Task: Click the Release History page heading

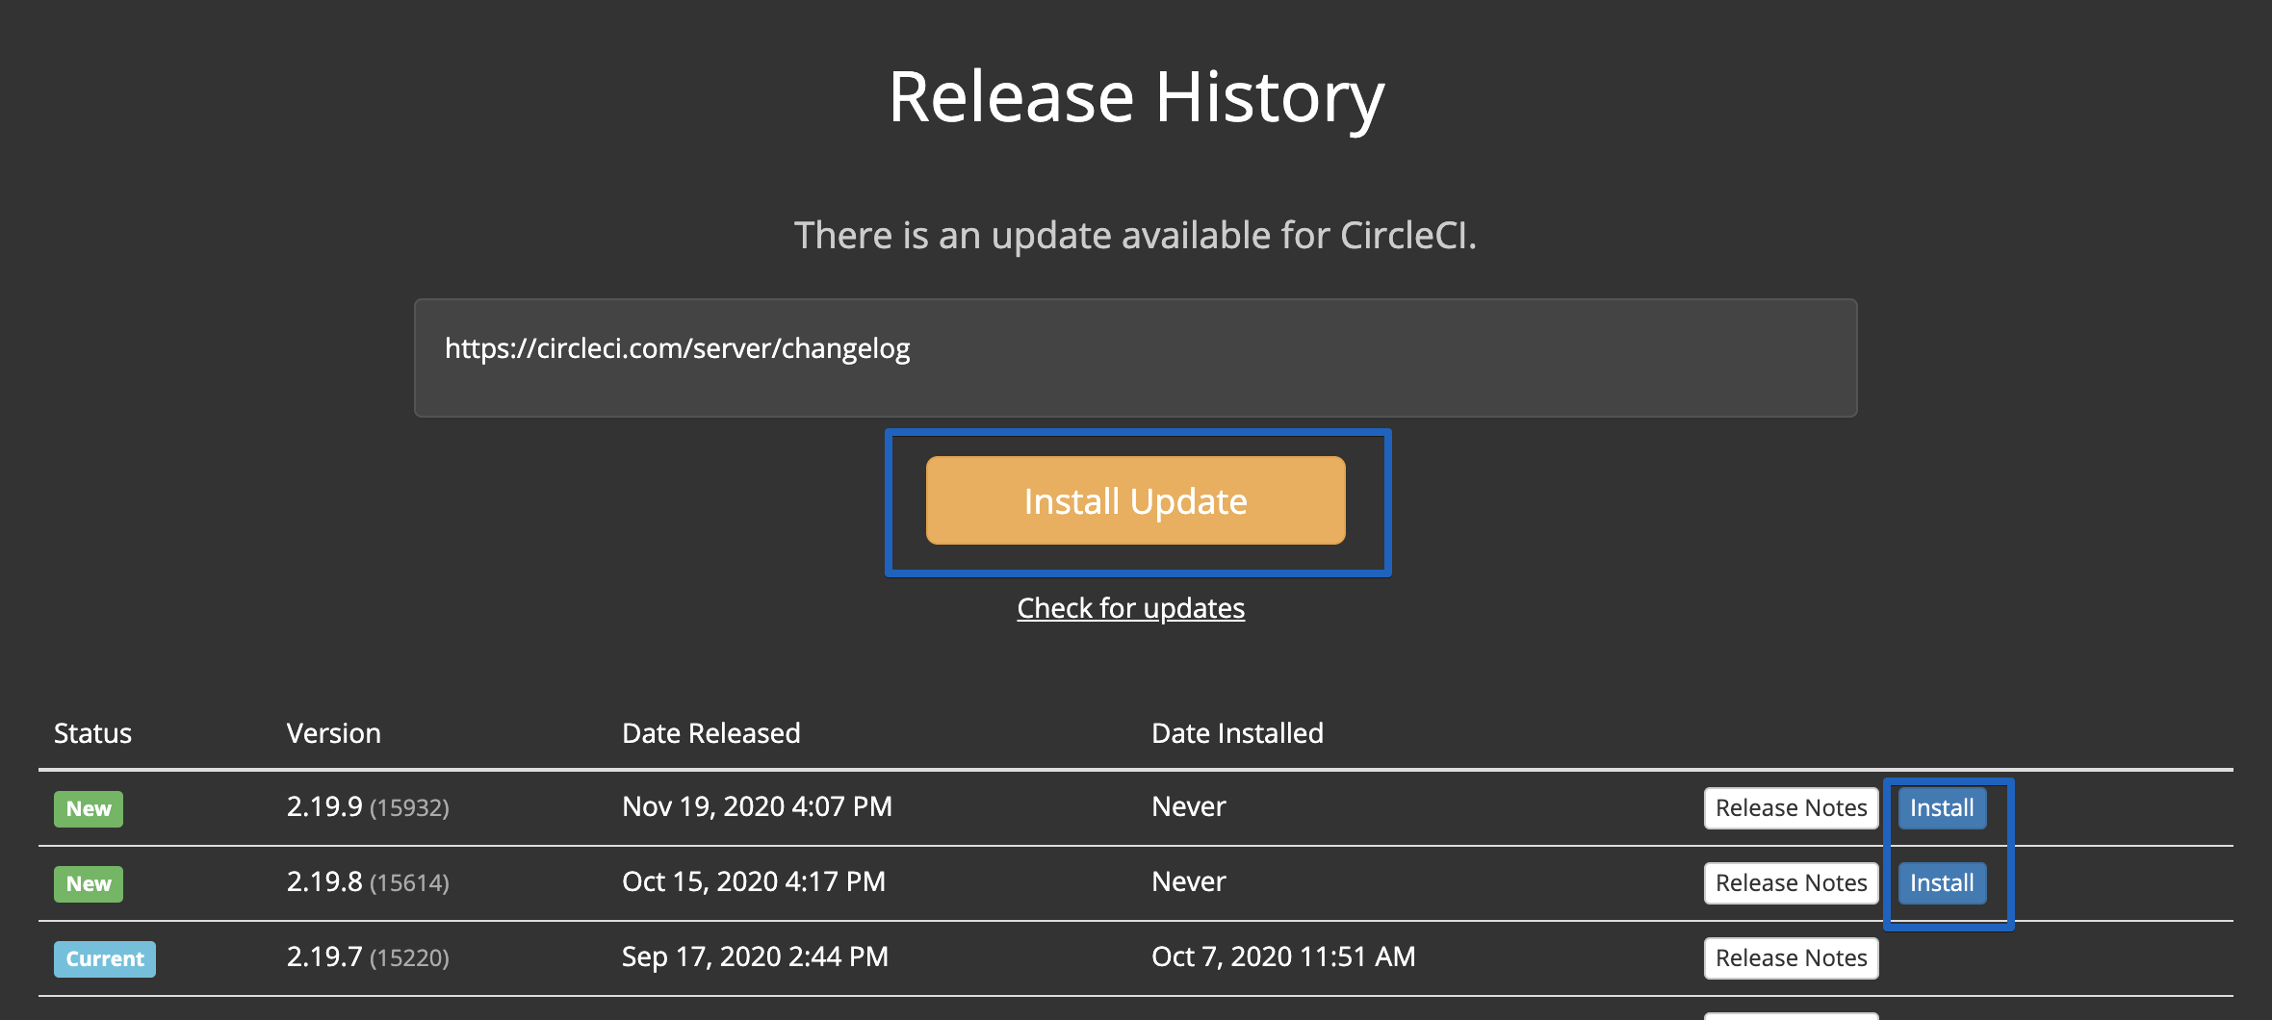Action: click(1136, 97)
